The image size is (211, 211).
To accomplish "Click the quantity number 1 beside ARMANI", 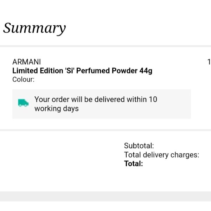I will [209, 62].
